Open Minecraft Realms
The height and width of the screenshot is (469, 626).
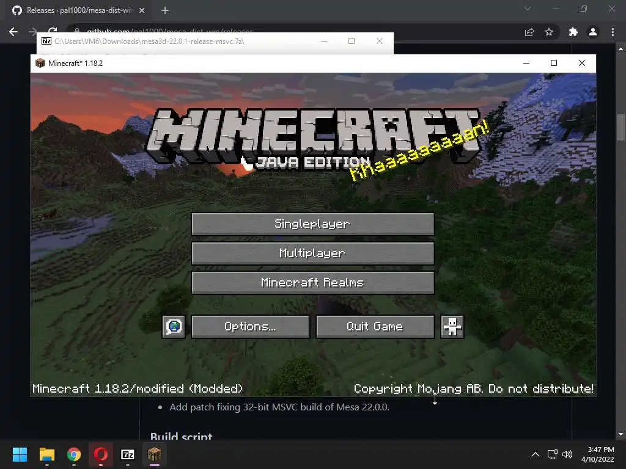[x=312, y=283]
